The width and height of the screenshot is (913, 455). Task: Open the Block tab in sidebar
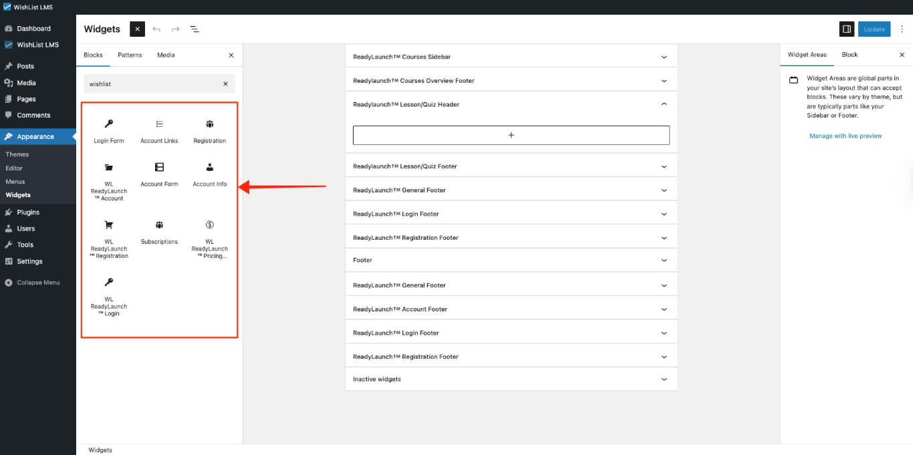coord(850,55)
